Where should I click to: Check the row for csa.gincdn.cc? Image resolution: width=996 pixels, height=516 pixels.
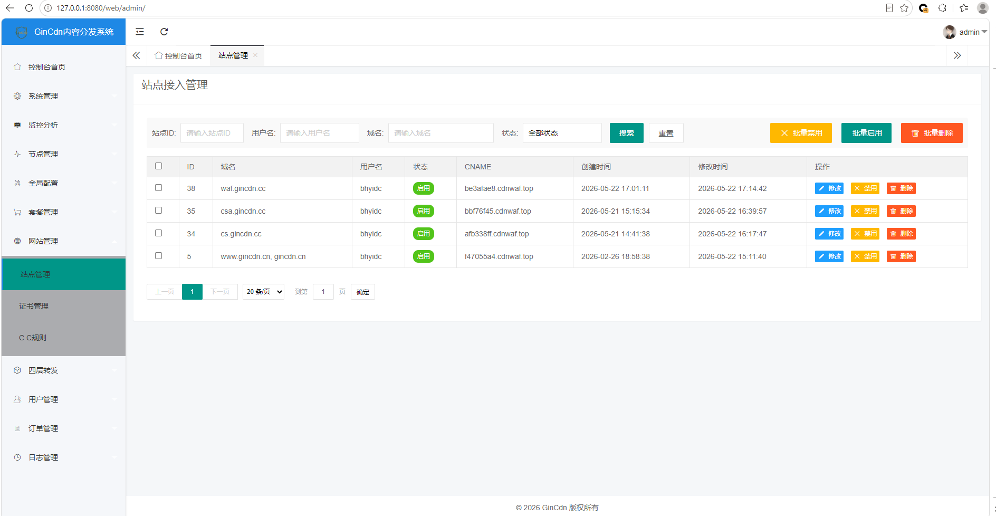[158, 211]
